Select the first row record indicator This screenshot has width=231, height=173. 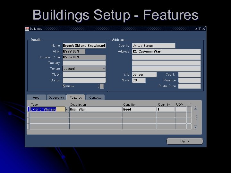point(29,109)
